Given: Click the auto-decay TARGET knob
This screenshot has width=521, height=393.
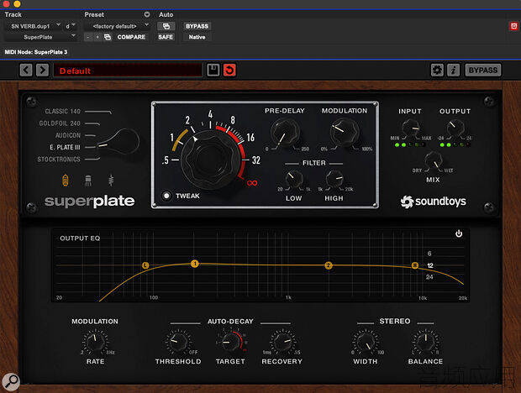Looking at the screenshot, I should [230, 342].
